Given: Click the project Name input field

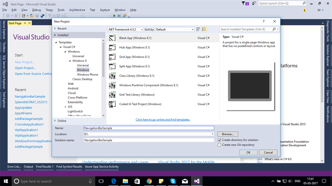Looking at the screenshot, I should click(x=148, y=128).
